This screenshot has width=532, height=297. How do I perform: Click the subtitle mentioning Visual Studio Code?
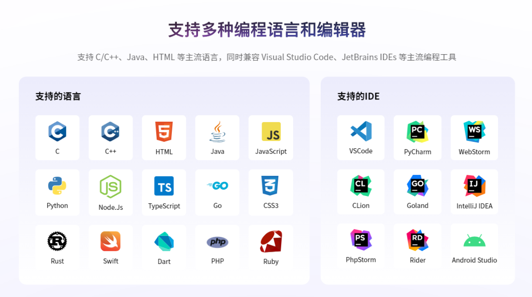266,57
